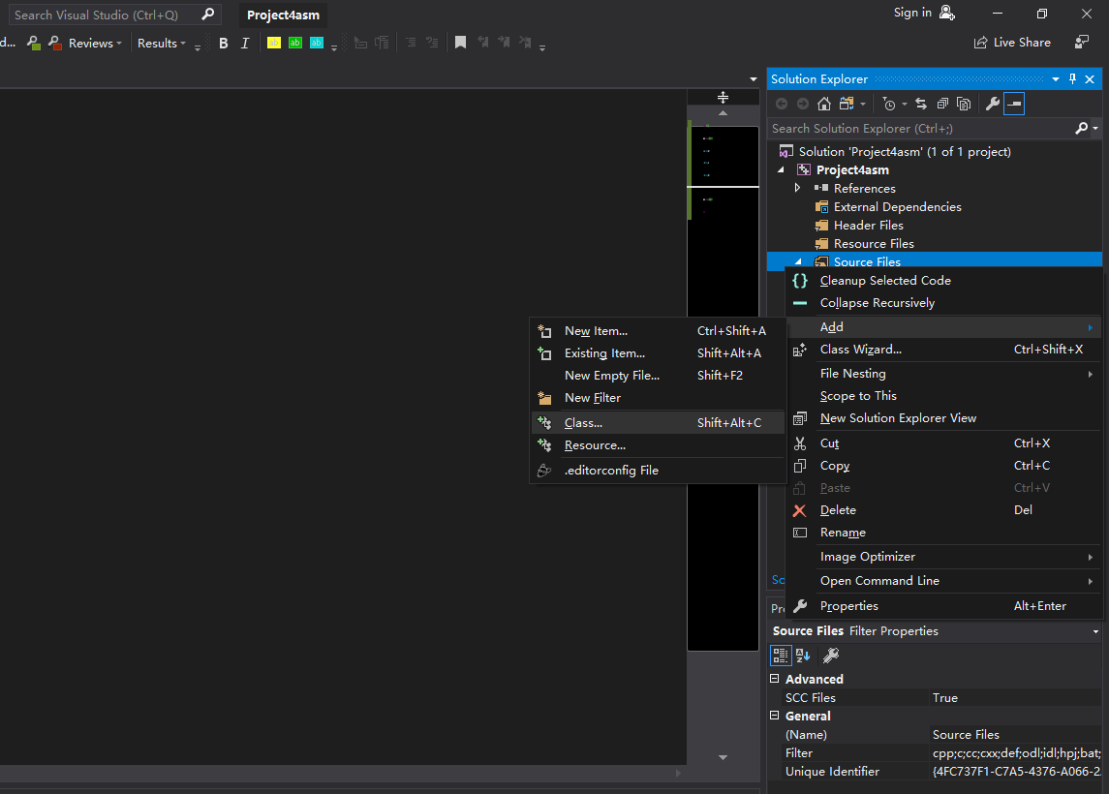Open Solution Explorer's Properties wrench icon

(x=993, y=104)
